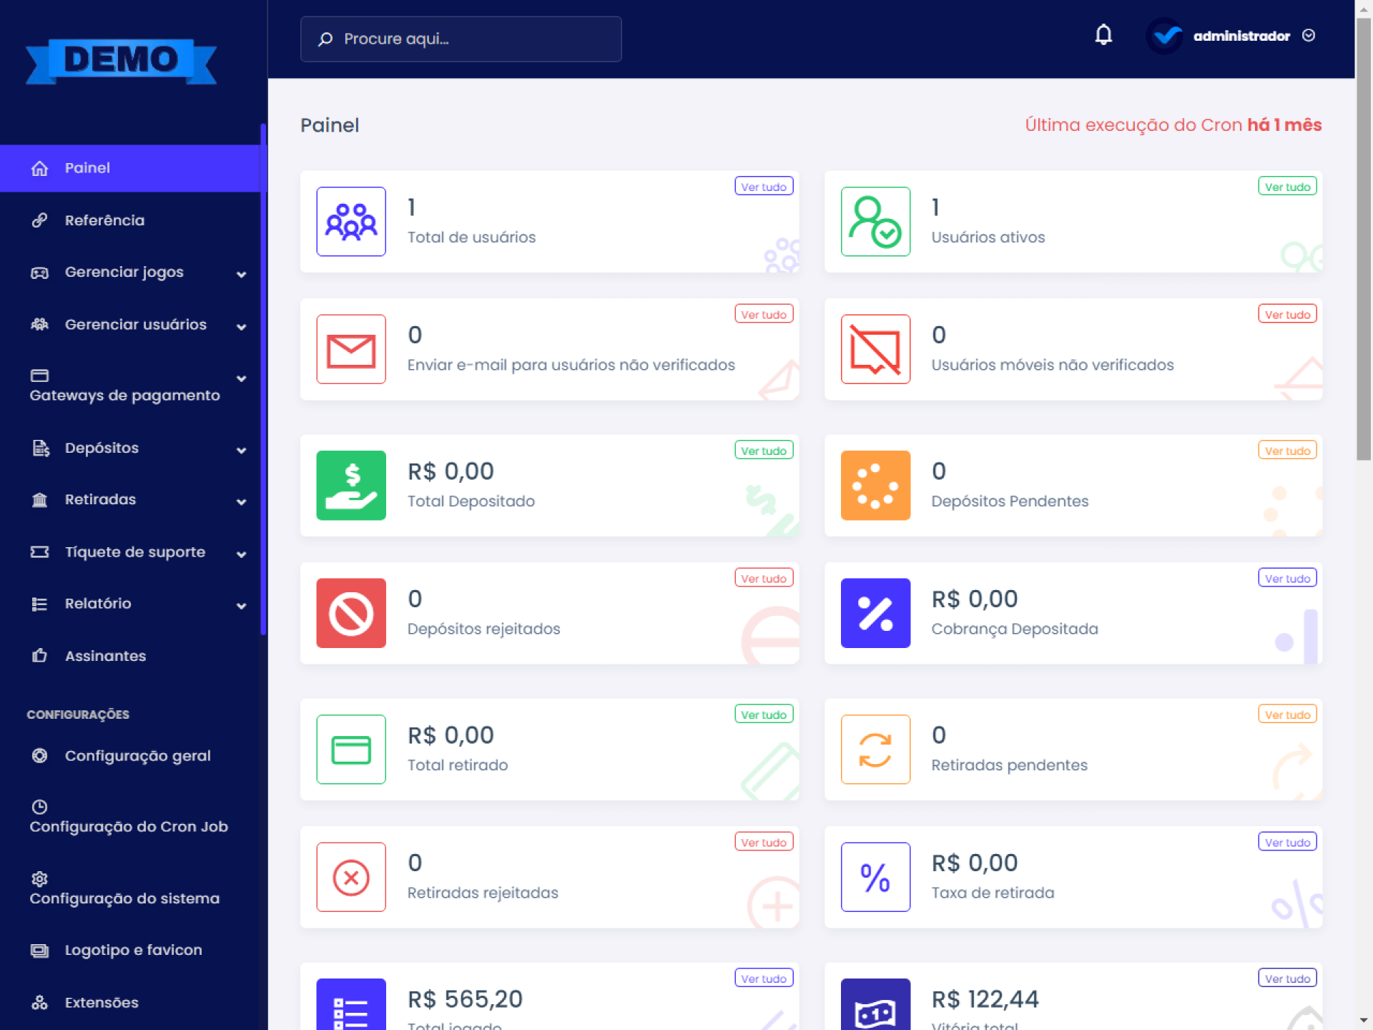Viewport: 1373px width, 1030px height.
Task: Expand the Retiradas submenu chevron
Action: 242,501
